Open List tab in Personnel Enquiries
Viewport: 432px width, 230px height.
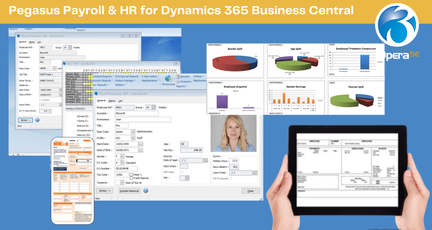point(39,42)
